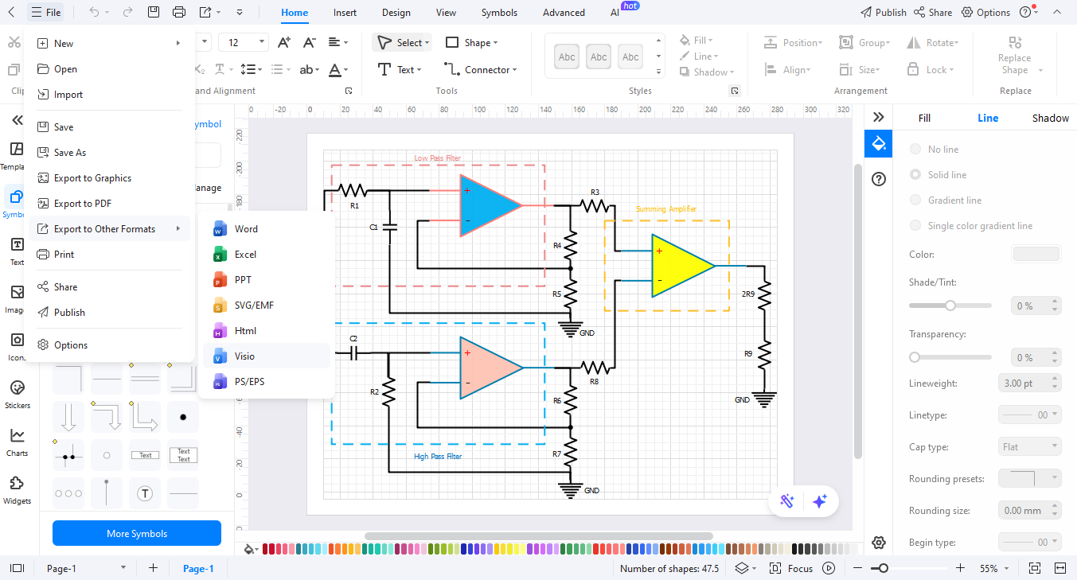The image size is (1077, 580).
Task: Open the font size 12 dropdown
Action: point(263,43)
